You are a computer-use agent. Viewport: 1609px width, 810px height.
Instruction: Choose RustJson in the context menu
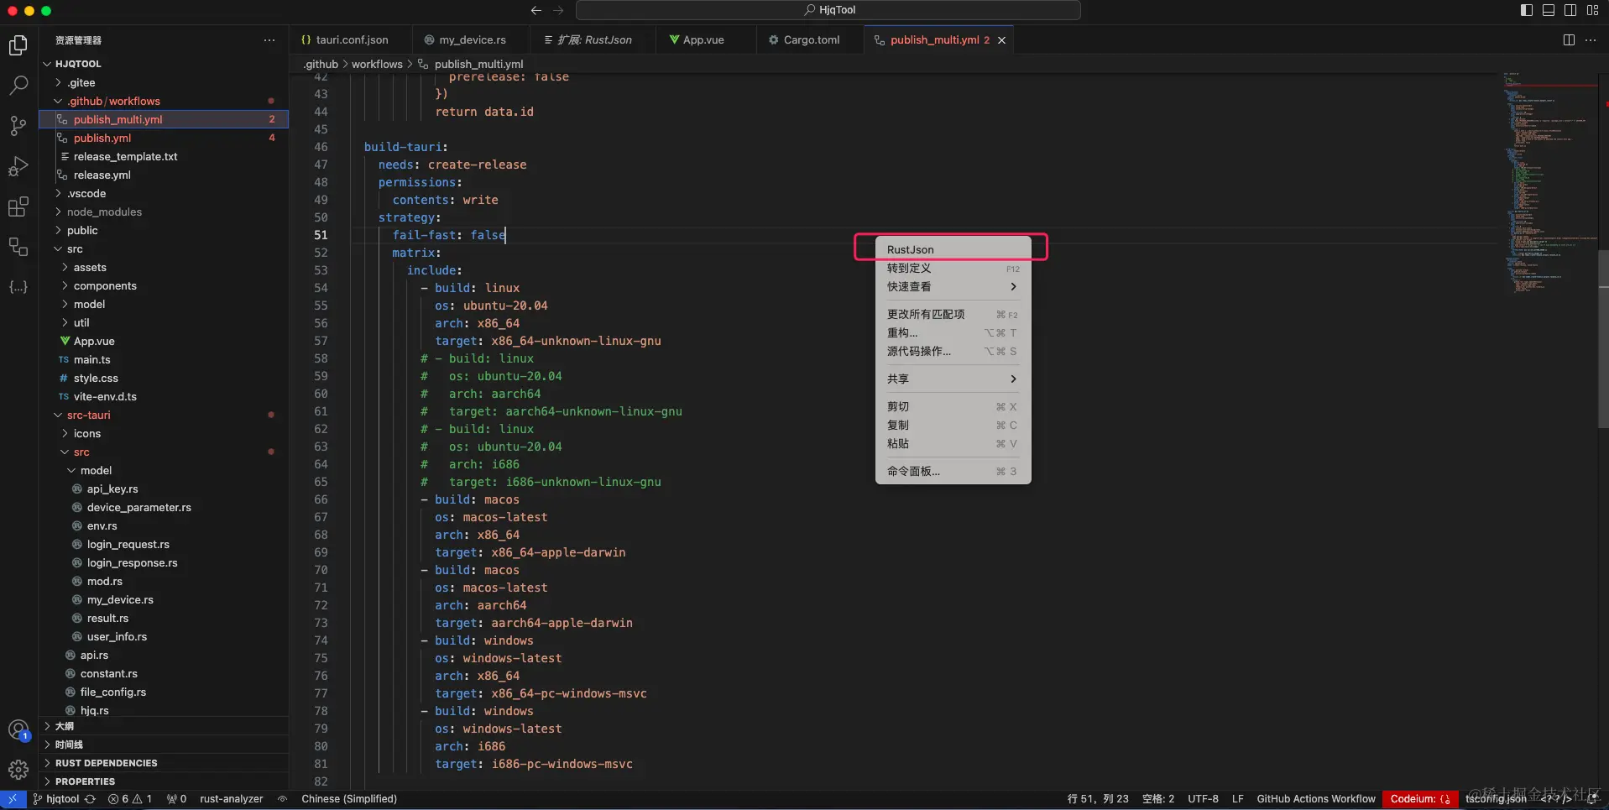coord(953,249)
